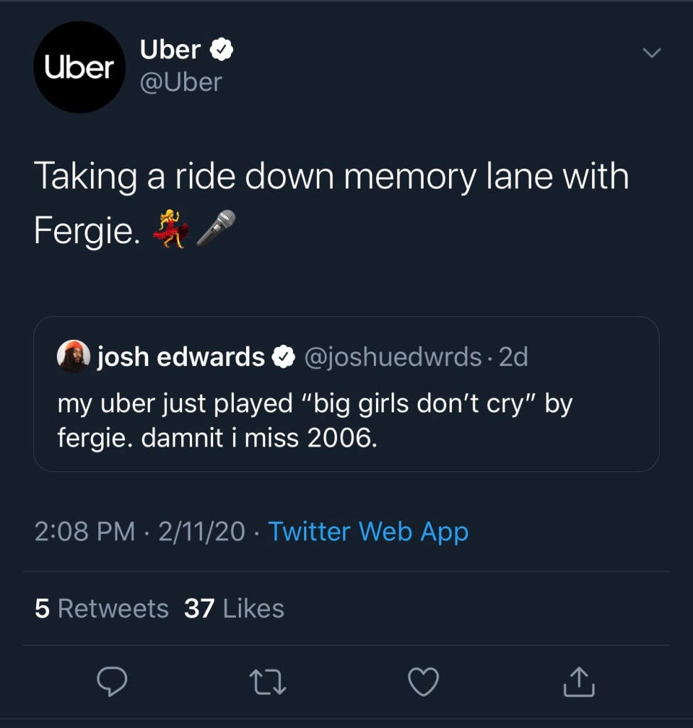
Task: Click Uber's black profile avatar
Action: (79, 67)
